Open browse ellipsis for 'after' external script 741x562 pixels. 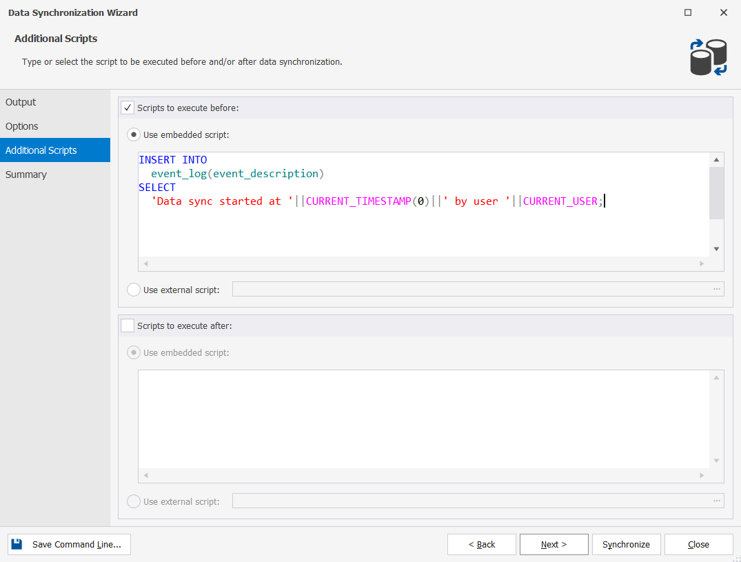[x=717, y=501]
